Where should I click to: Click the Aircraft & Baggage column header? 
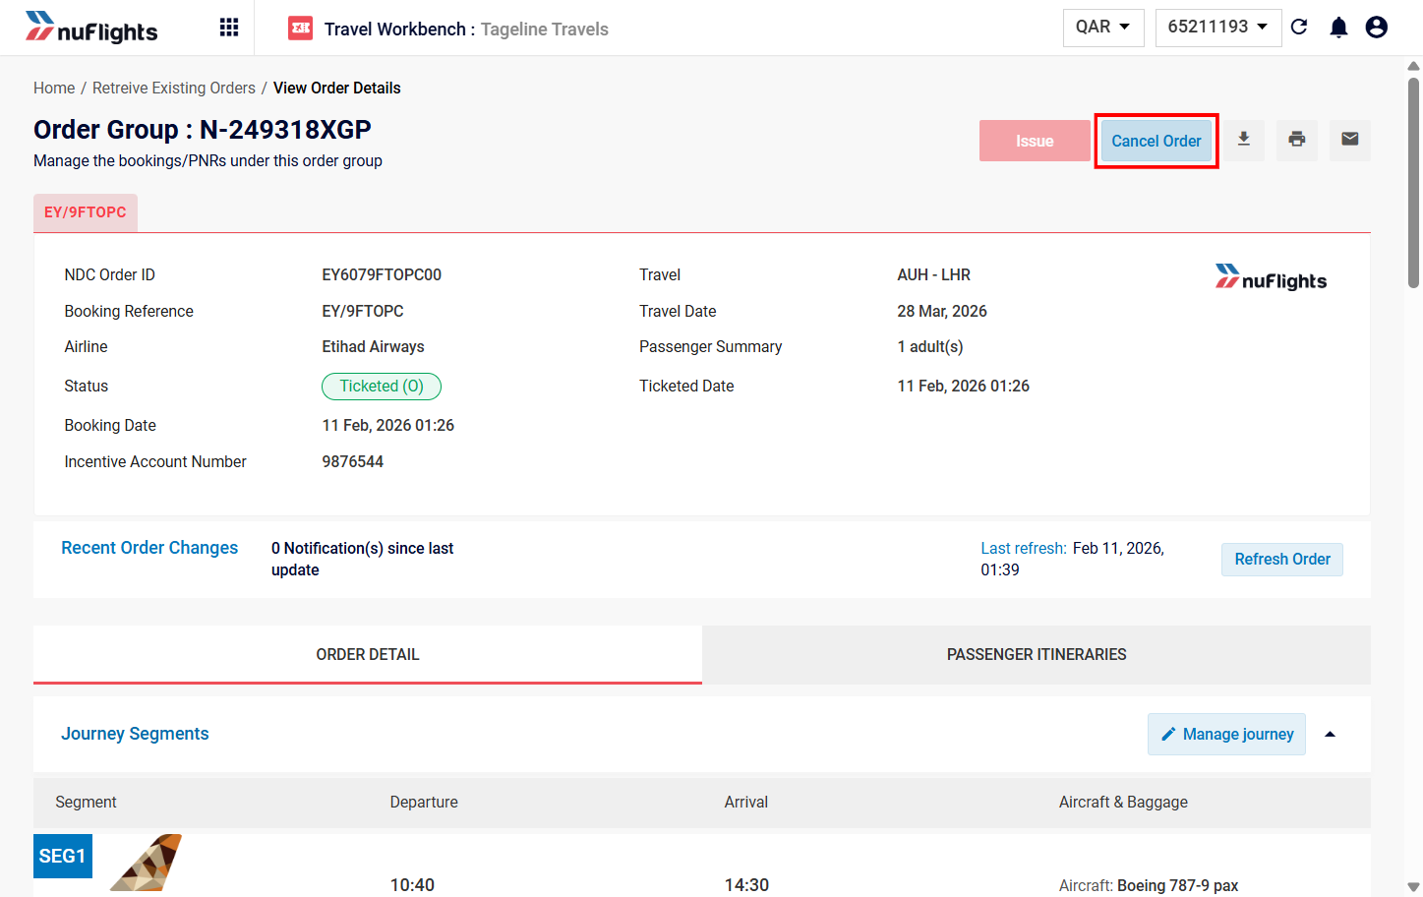(1123, 802)
